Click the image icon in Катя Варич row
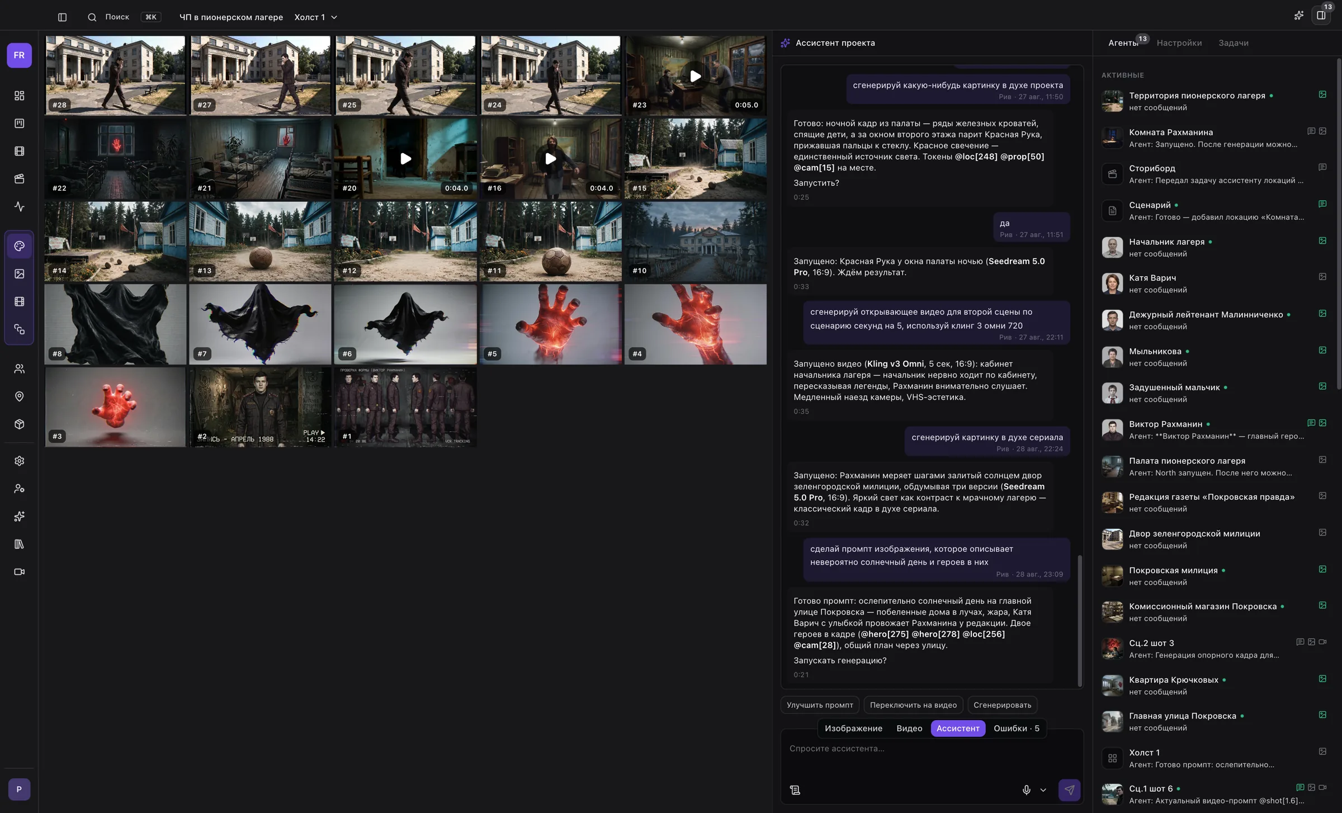Viewport: 1342px width, 813px height. click(x=1322, y=277)
